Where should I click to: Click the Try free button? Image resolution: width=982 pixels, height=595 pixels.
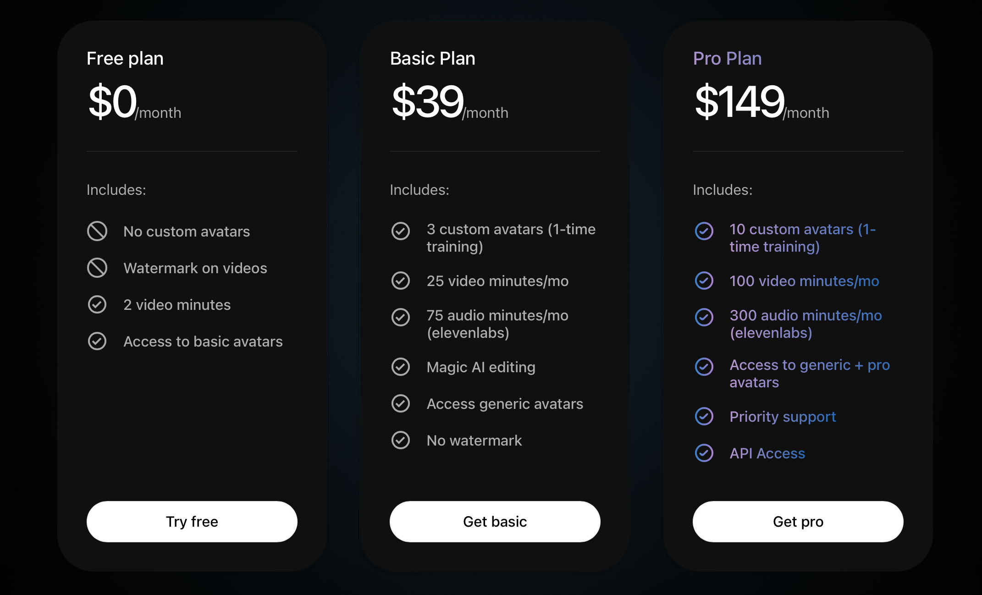[x=192, y=522]
